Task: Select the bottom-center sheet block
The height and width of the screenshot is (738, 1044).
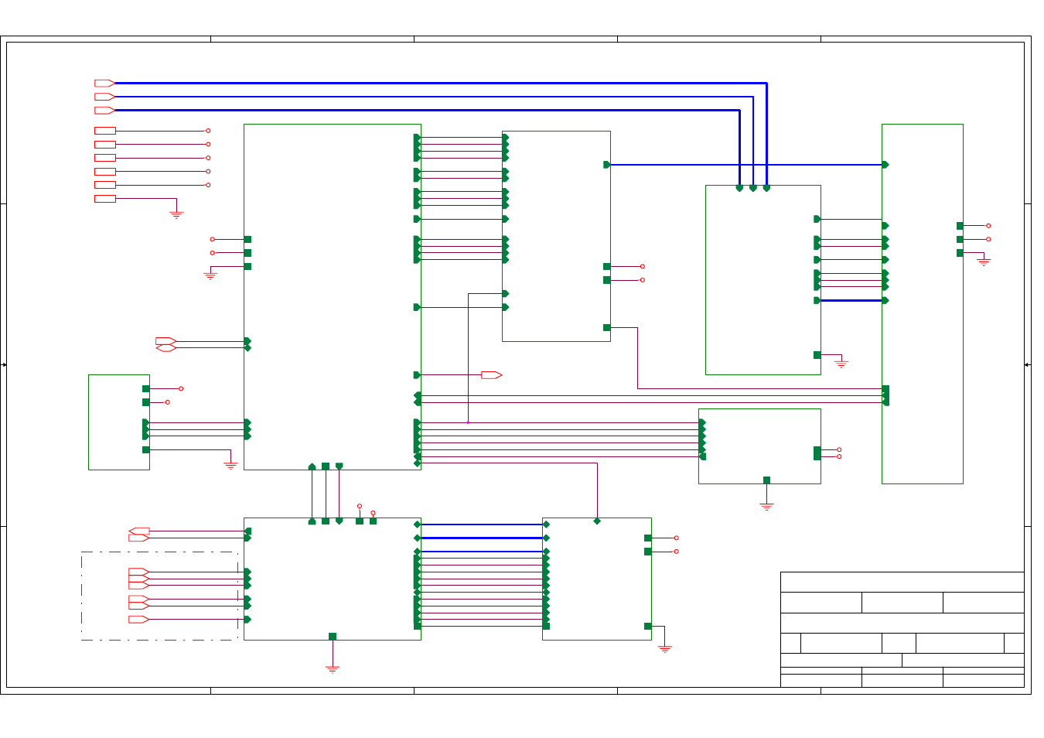Action: coord(597,579)
